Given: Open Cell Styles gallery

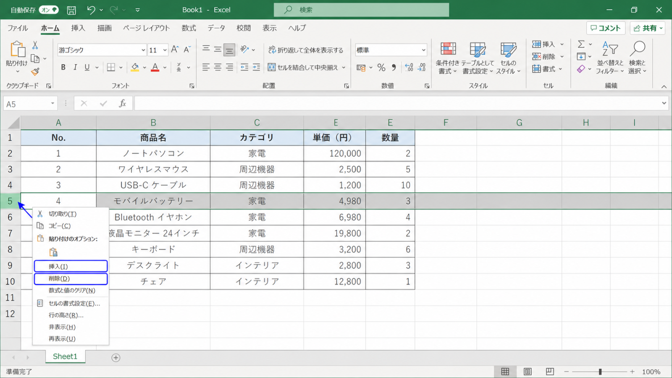Looking at the screenshot, I should pos(508,58).
